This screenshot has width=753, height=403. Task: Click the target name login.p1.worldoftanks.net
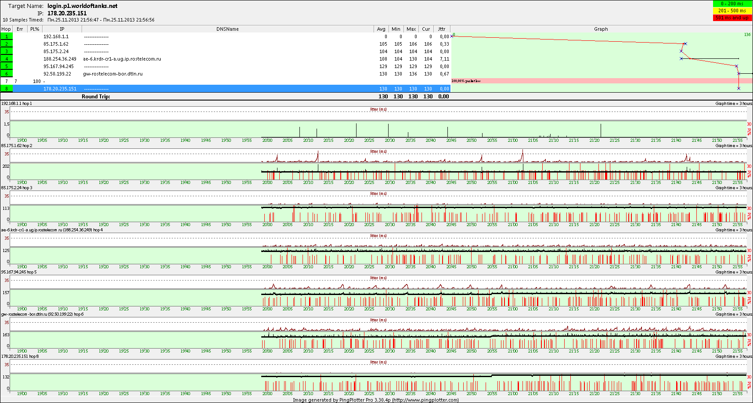[82, 6]
